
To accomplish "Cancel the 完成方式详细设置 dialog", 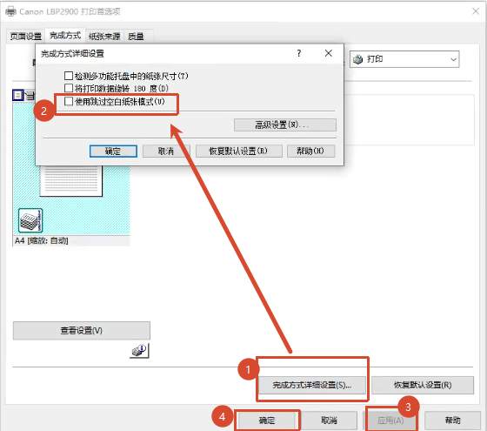I will (x=166, y=152).
